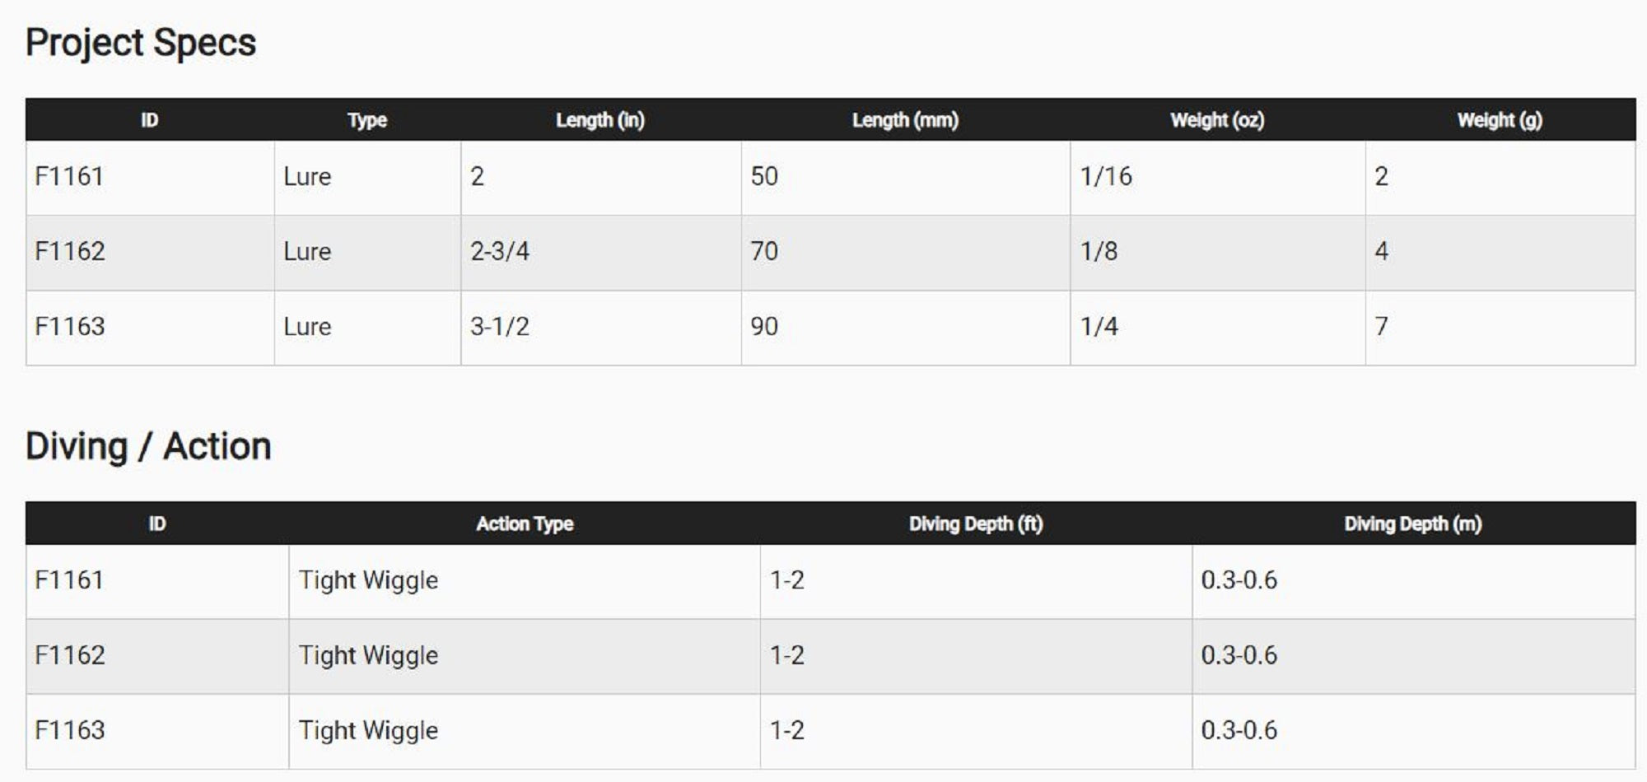Click the Weight (g) column header

click(1499, 120)
